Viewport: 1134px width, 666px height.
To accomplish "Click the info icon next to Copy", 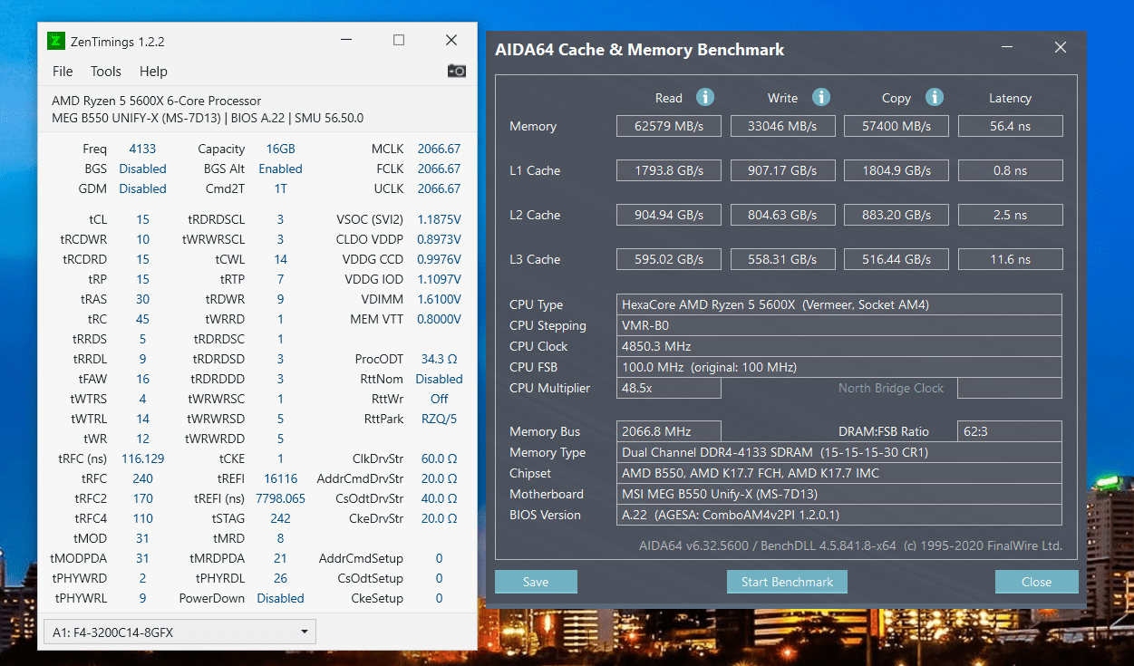I will click(935, 97).
